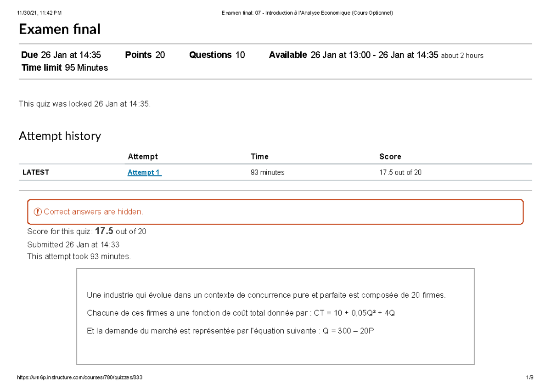The height and width of the screenshot is (390, 551).
Task: Select the 'Time' column header
Action: coord(259,156)
